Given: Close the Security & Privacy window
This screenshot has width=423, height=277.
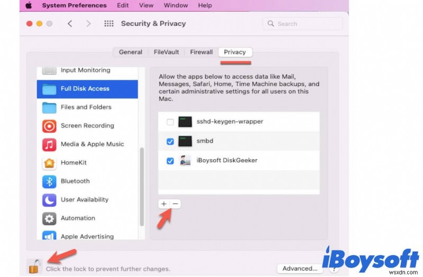Looking at the screenshot, I should click(30, 24).
